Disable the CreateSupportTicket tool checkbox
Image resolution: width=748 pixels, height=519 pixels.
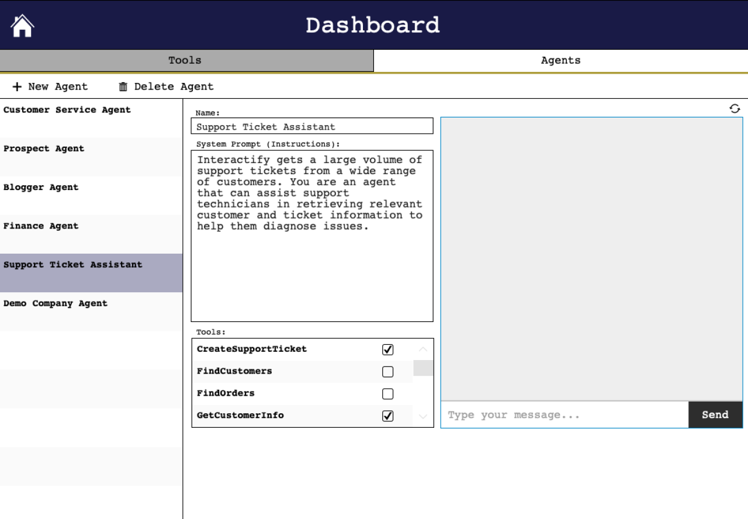(x=387, y=350)
